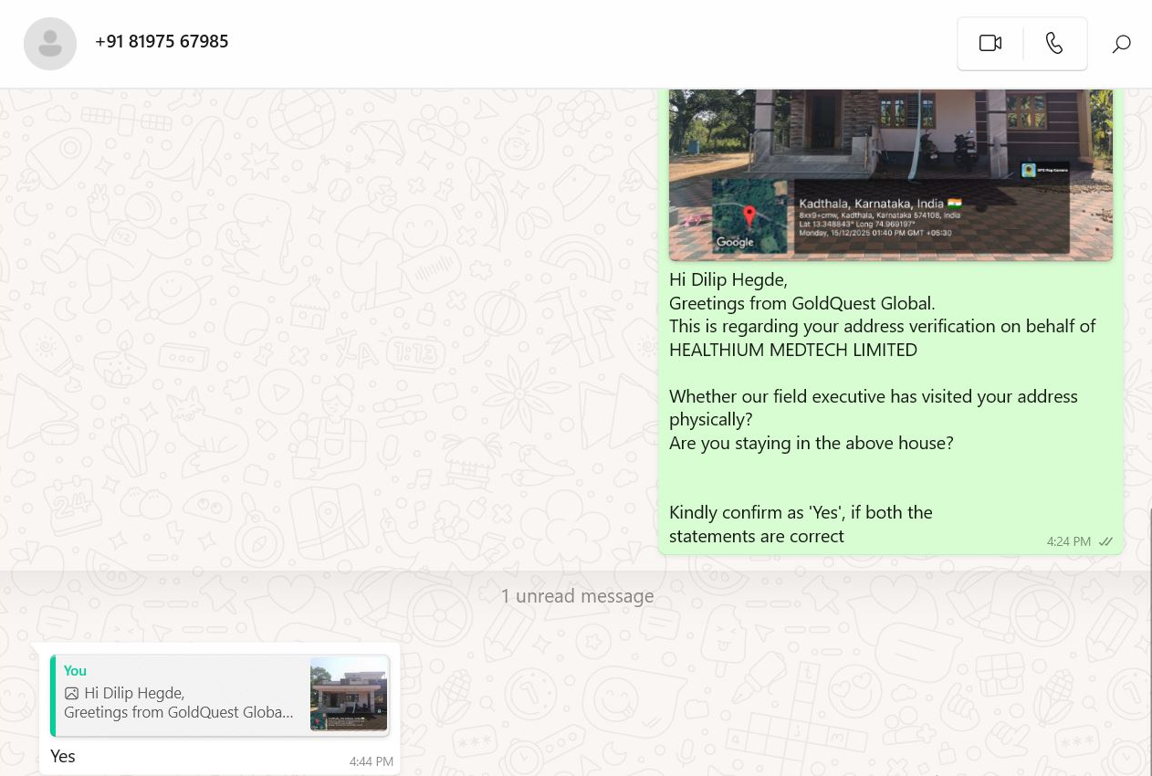Click the 'Kindly confirm as 'Yes'' line
The width and height of the screenshot is (1152, 776).
[x=801, y=512]
